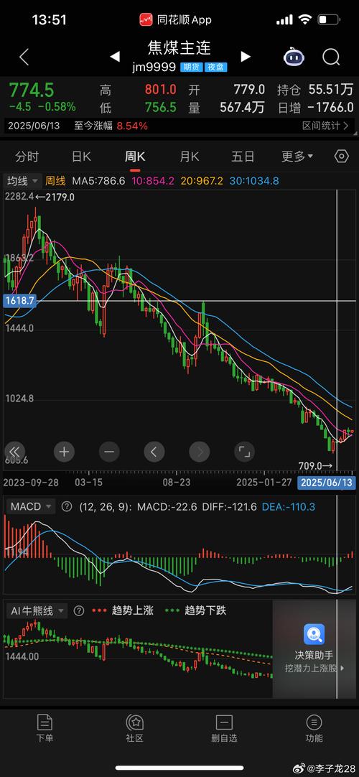
Task: Tap the back arrow icon
Action: pyautogui.click(x=24, y=57)
